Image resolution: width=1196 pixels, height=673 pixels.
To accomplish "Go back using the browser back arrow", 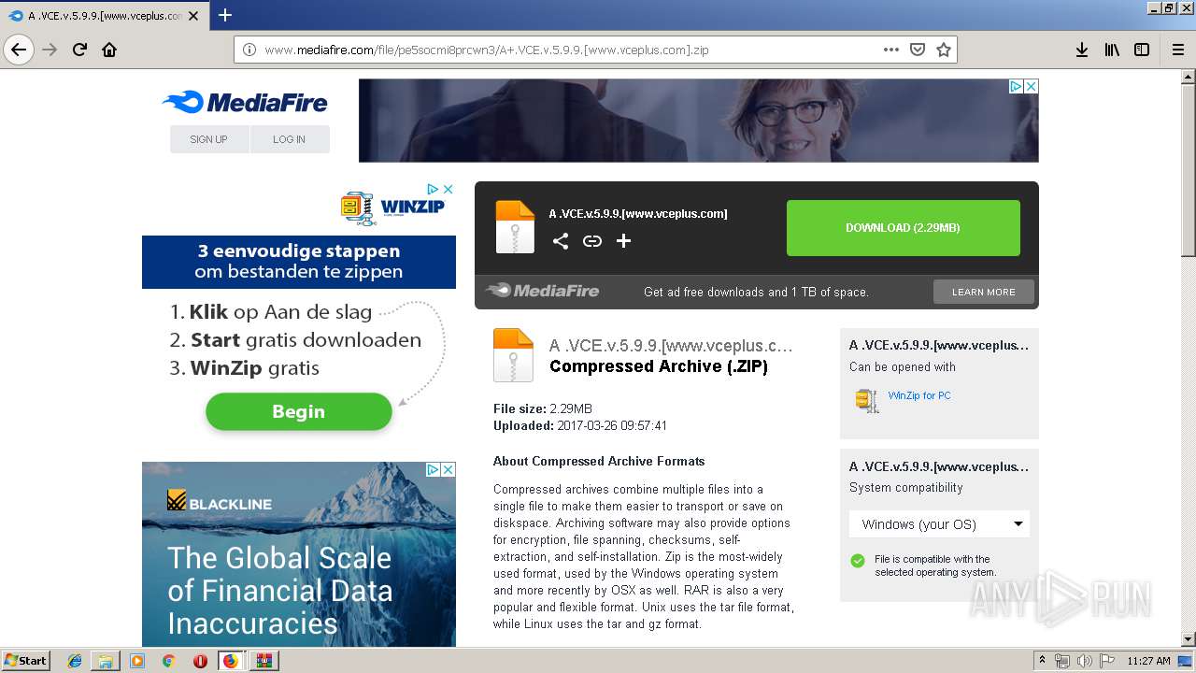I will click(19, 50).
